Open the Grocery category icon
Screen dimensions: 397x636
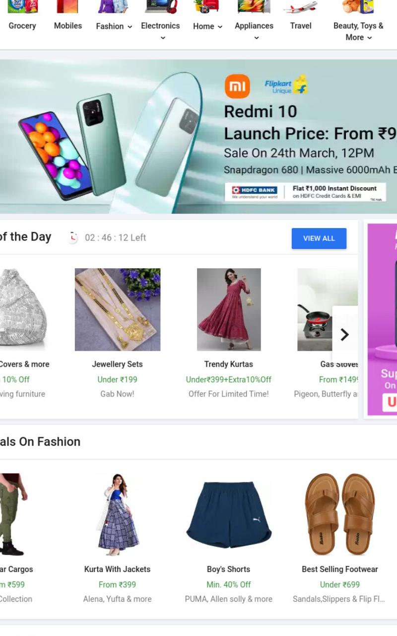click(x=22, y=6)
